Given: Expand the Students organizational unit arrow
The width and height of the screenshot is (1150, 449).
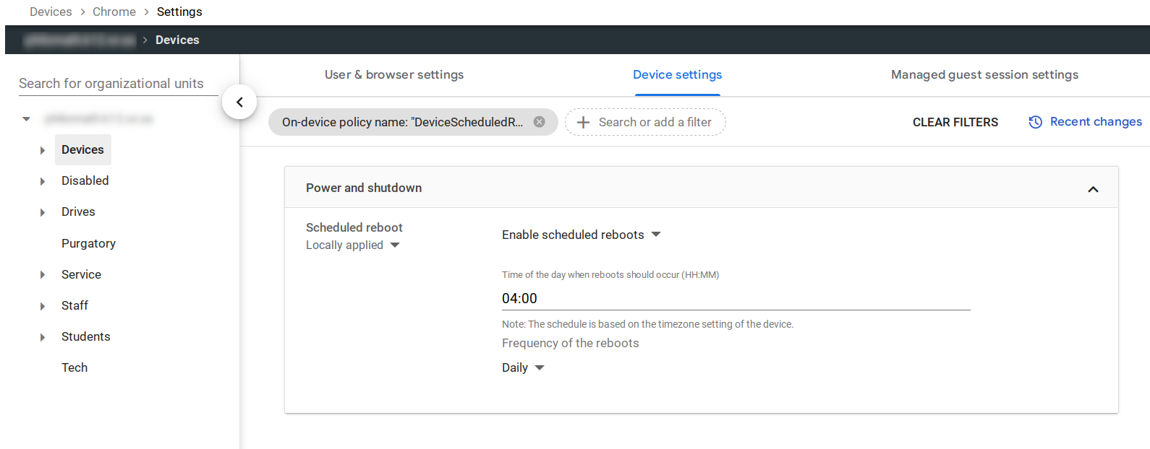Looking at the screenshot, I should pos(43,337).
